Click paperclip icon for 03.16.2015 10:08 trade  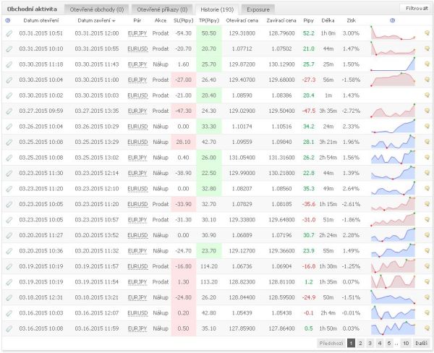[x=9, y=328]
